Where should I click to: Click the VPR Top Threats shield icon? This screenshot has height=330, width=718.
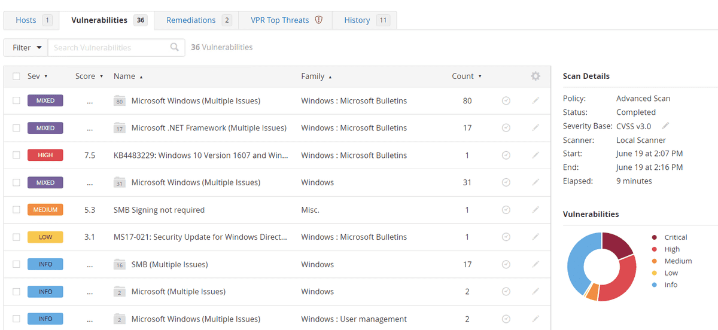coord(319,20)
